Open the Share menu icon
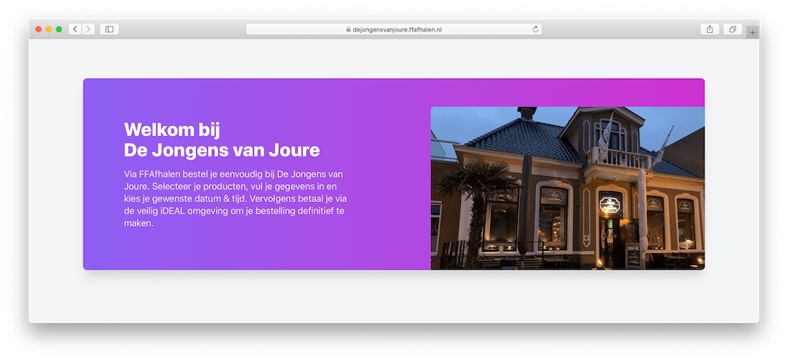This screenshot has width=788, height=361. (710, 30)
